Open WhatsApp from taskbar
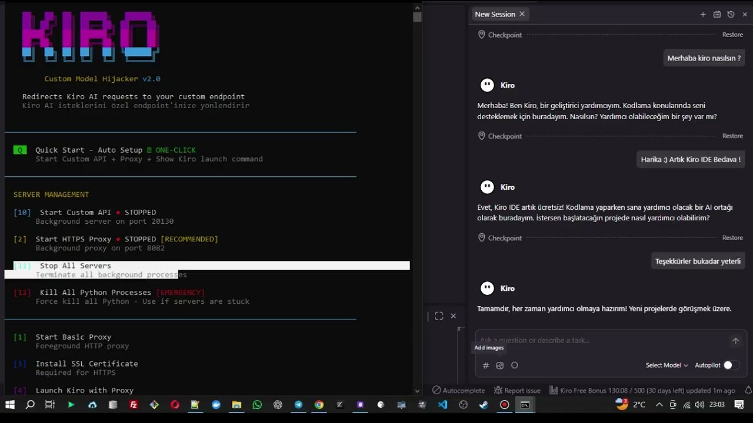The width and height of the screenshot is (753, 423). [x=257, y=405]
